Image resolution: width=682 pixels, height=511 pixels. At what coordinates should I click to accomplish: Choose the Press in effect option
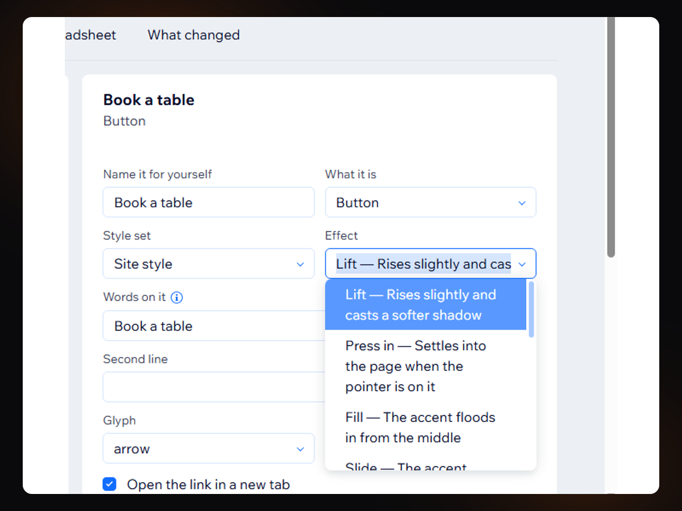(426, 366)
